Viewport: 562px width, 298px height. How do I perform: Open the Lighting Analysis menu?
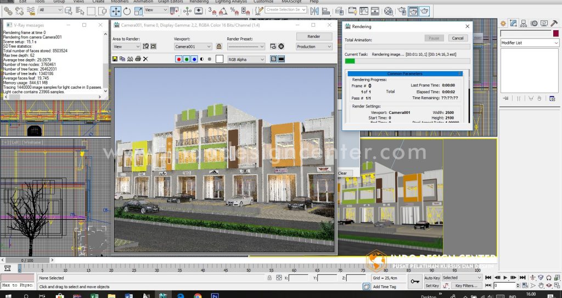(231, 2)
